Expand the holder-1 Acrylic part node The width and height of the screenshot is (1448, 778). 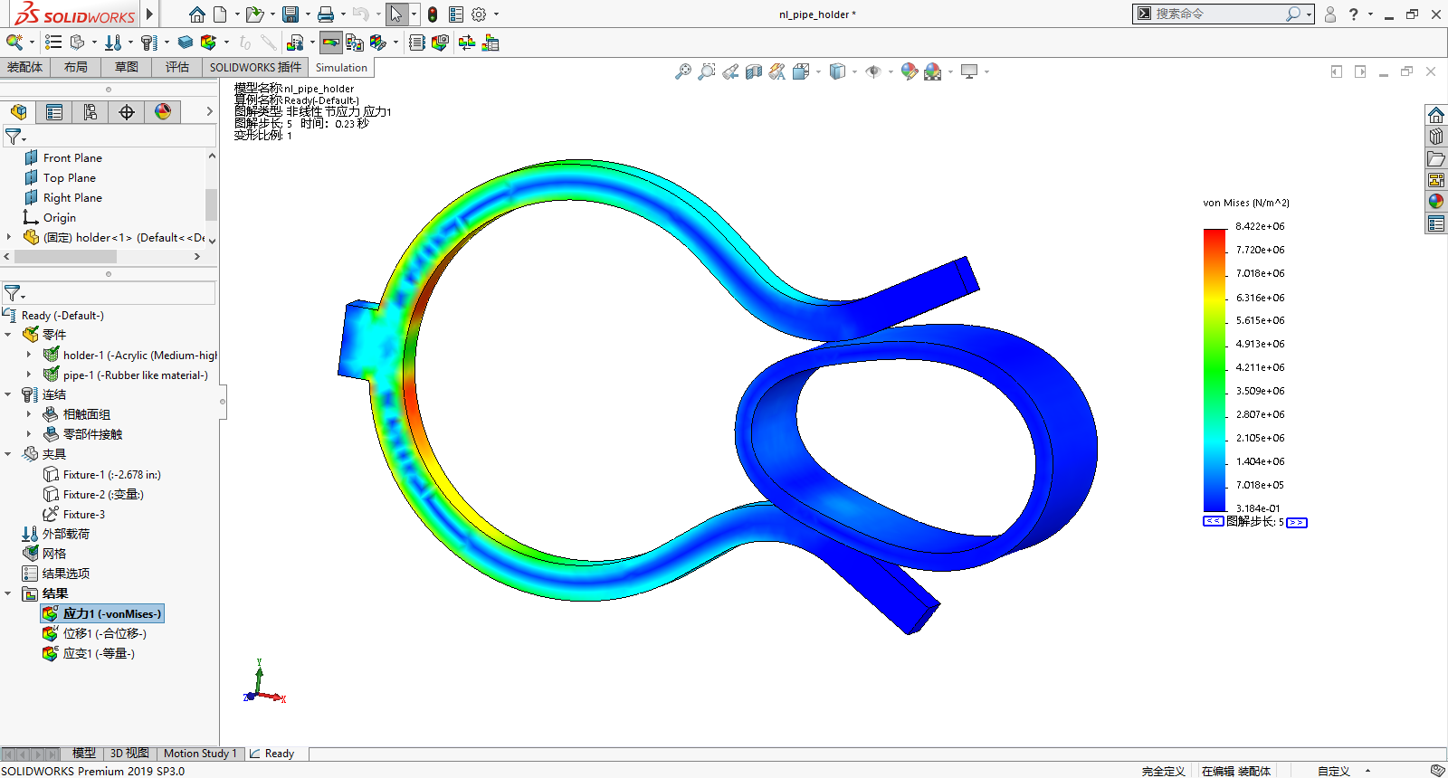pyautogui.click(x=29, y=356)
